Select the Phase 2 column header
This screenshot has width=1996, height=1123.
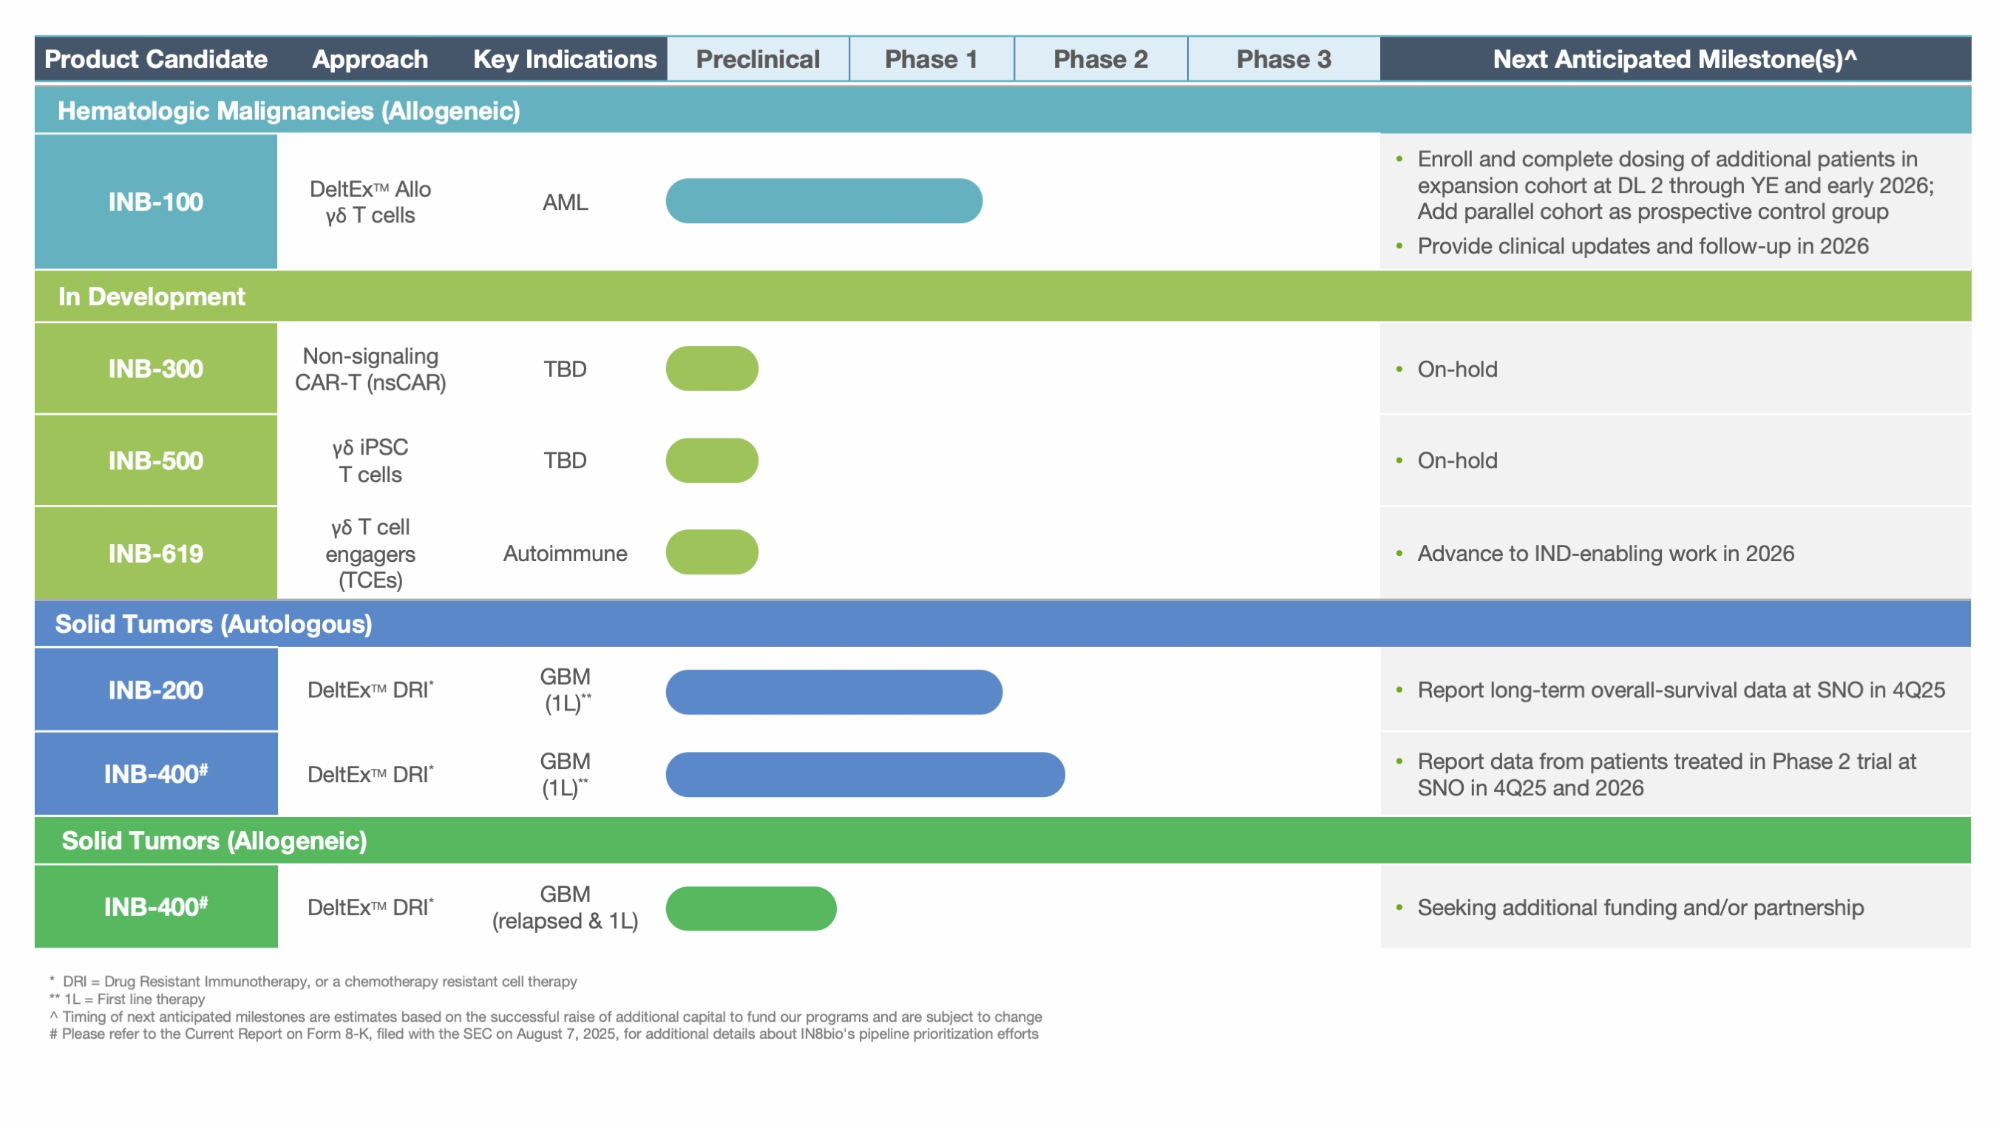click(1100, 59)
